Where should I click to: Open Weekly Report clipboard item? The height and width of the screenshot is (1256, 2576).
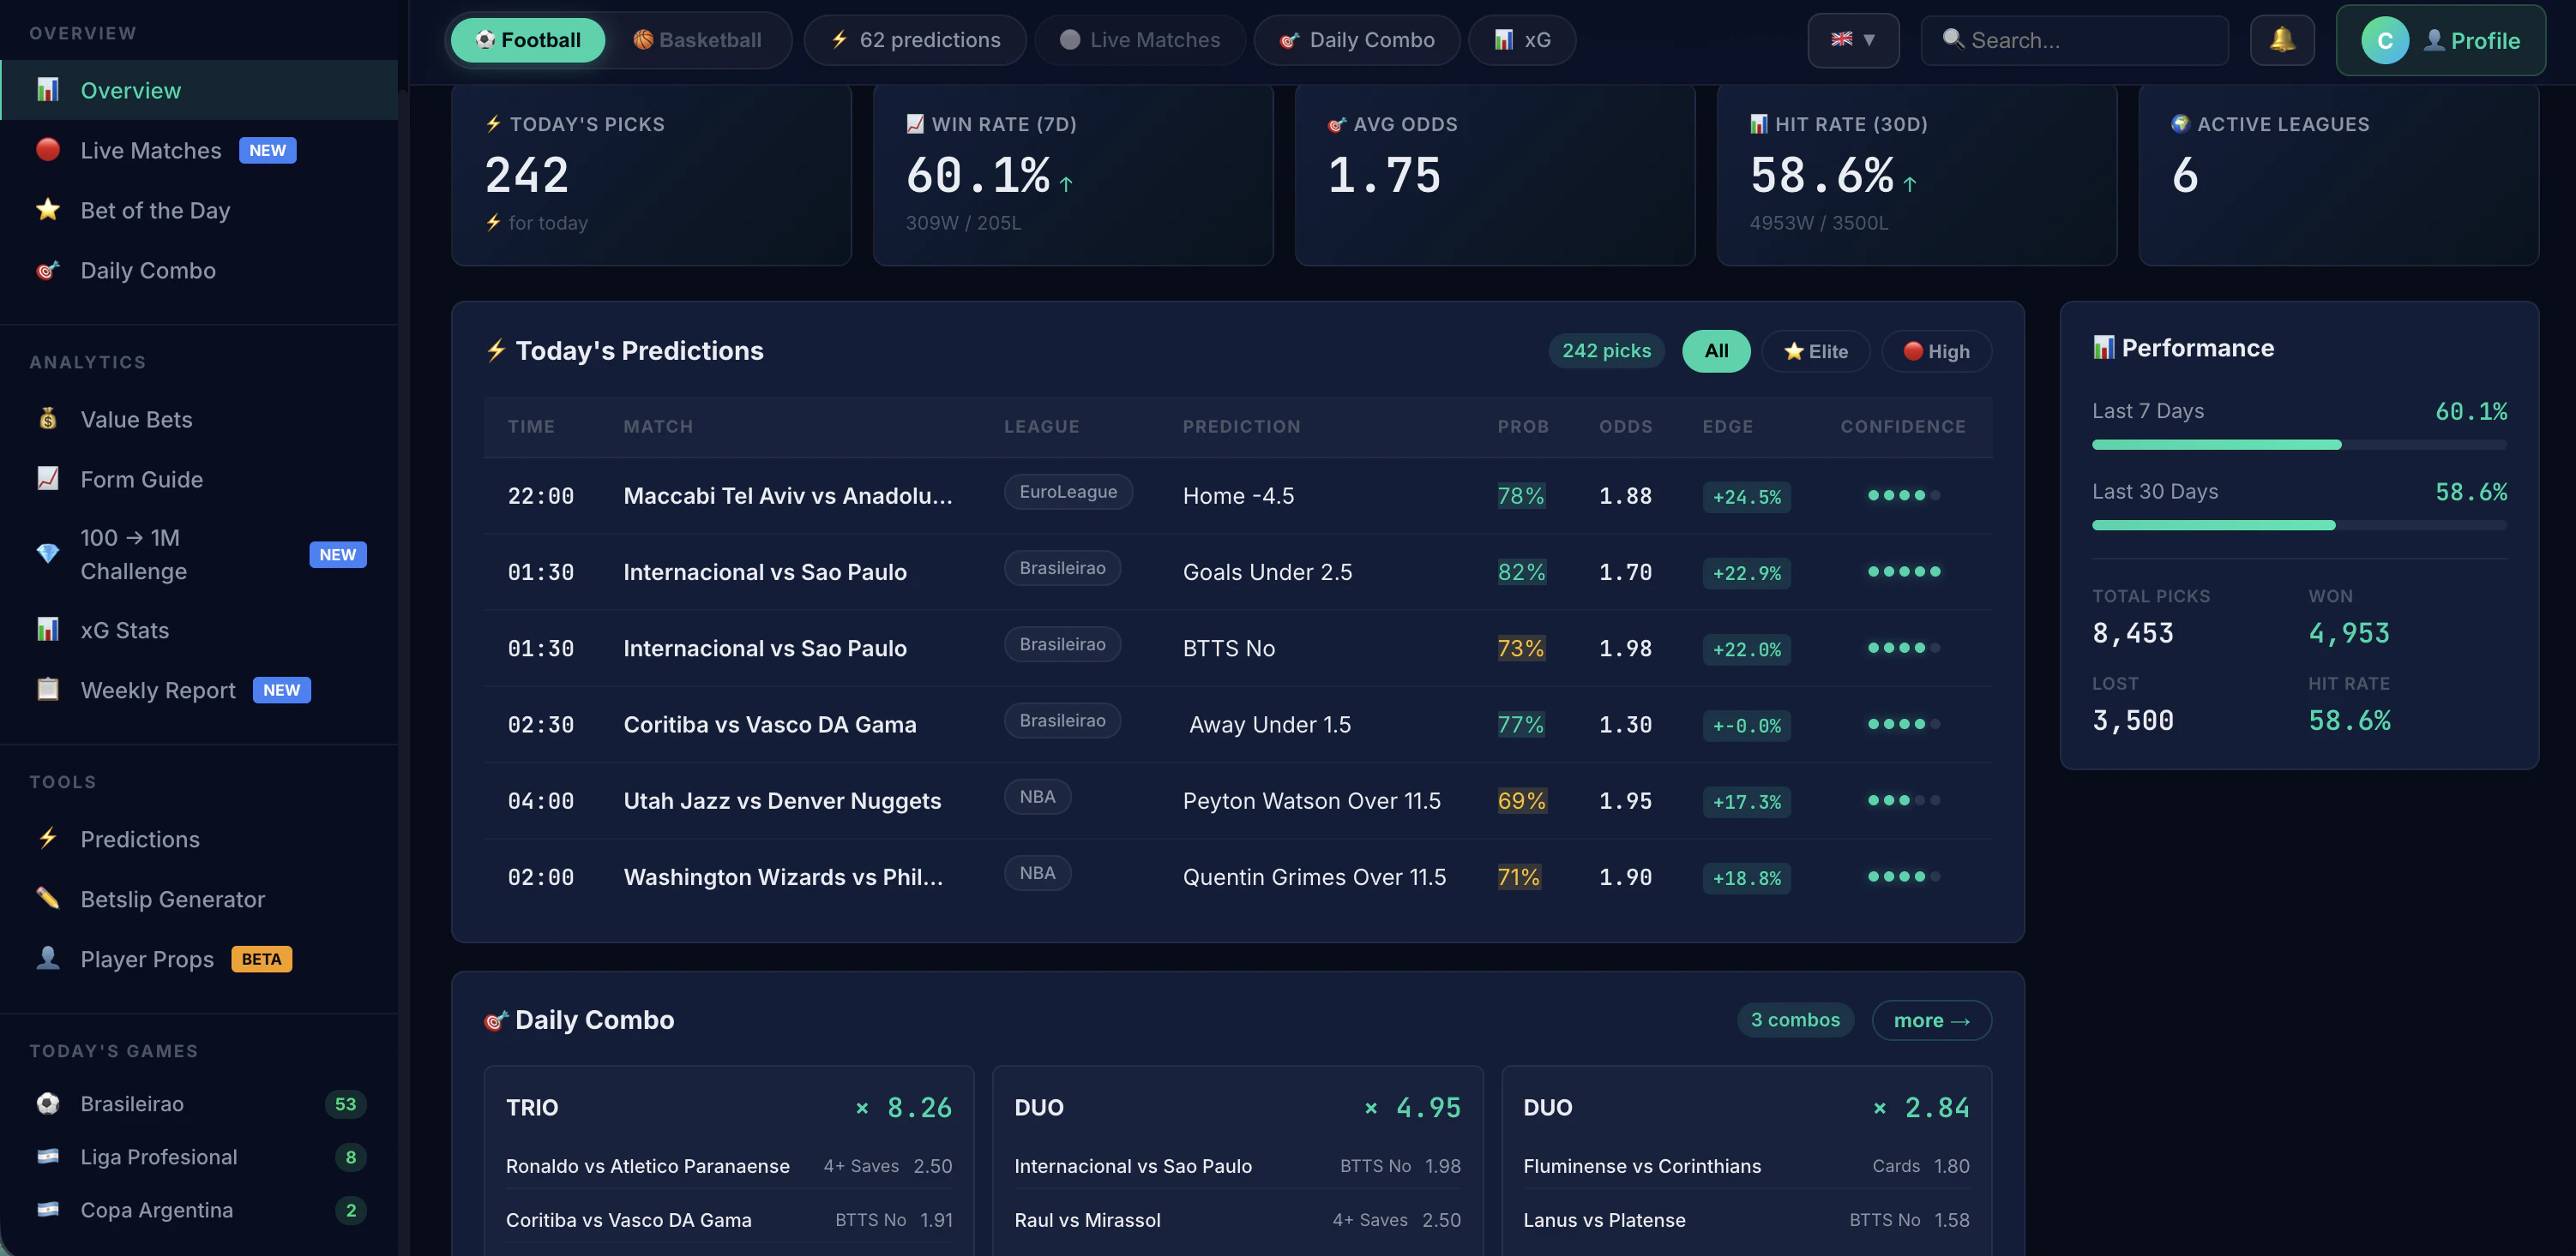coord(158,691)
